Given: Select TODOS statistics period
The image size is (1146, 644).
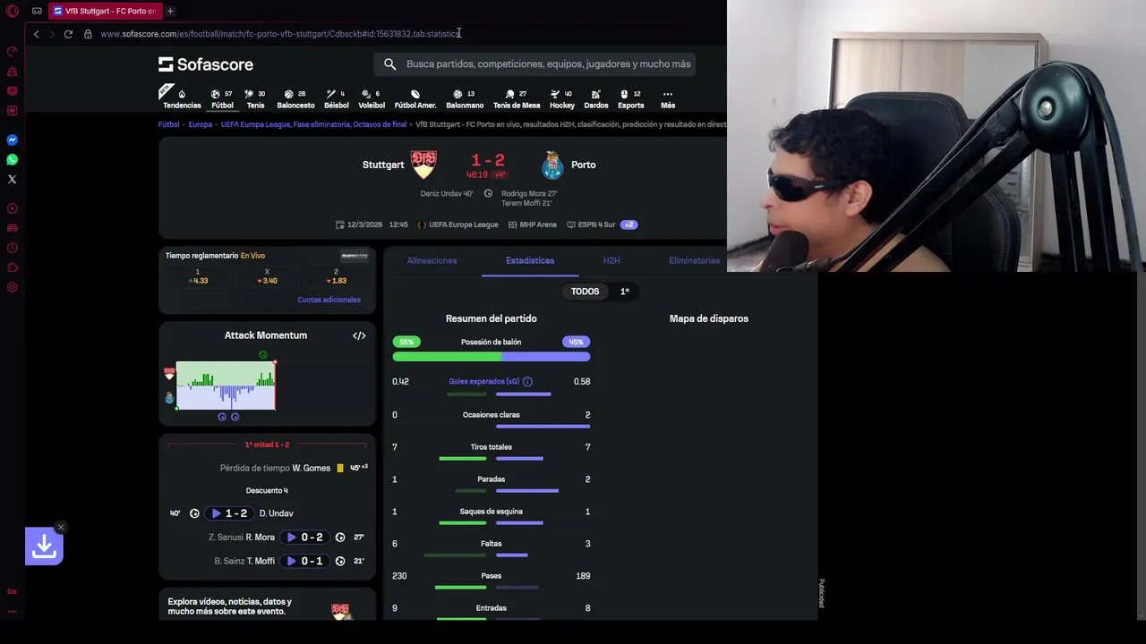Looking at the screenshot, I should pyautogui.click(x=585, y=292).
